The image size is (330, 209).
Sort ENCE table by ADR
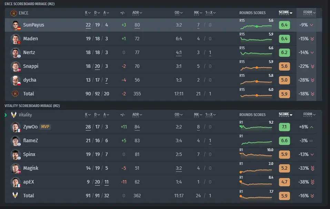tap(137, 13)
